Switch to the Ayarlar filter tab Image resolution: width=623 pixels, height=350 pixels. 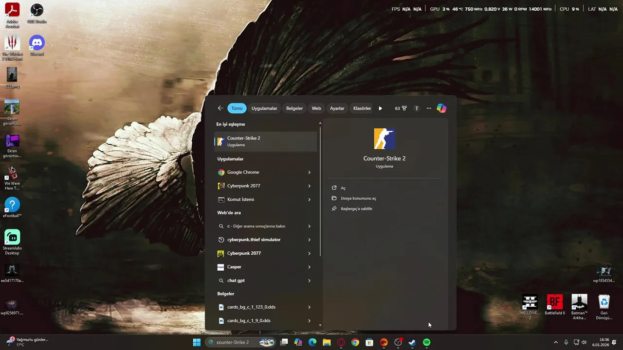click(x=337, y=108)
